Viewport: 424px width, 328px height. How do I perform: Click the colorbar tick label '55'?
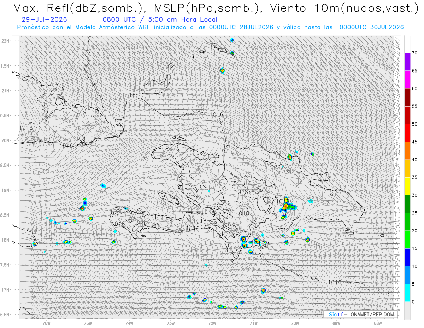coord(415,107)
